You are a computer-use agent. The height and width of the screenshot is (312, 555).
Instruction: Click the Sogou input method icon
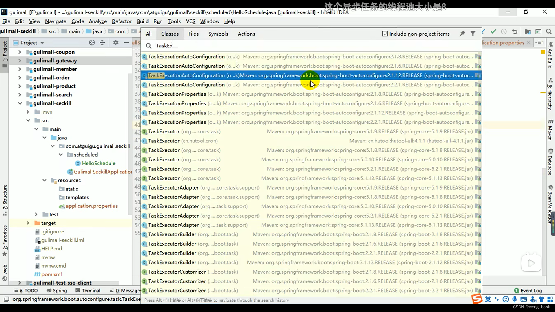click(477, 299)
